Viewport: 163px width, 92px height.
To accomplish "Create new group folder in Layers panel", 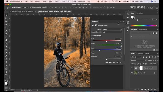I will (148, 89).
